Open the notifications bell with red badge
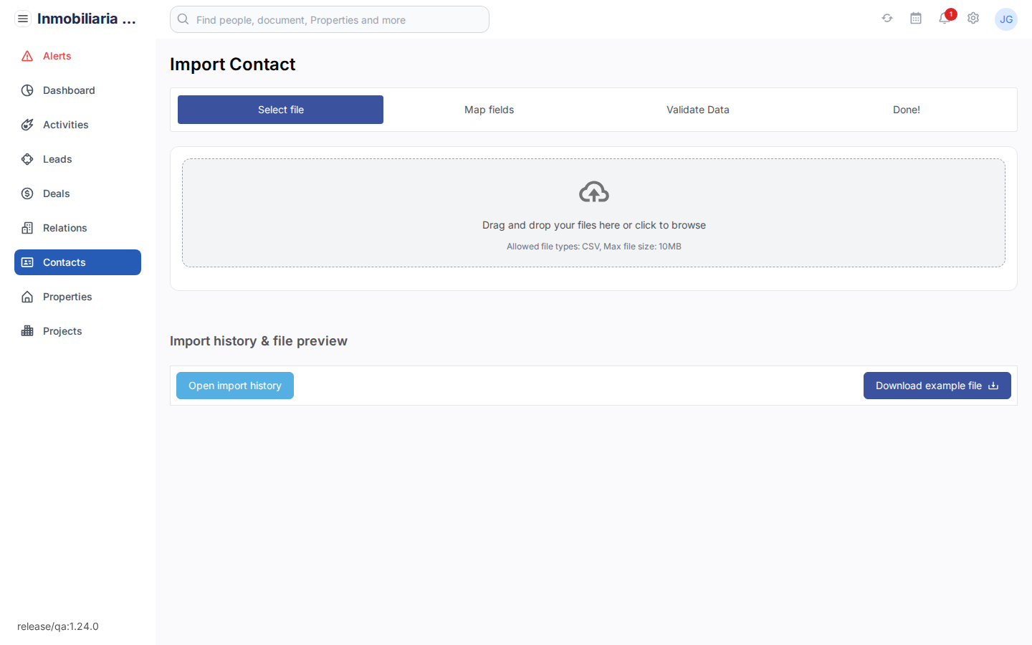The height and width of the screenshot is (645, 1032). pos(944,19)
